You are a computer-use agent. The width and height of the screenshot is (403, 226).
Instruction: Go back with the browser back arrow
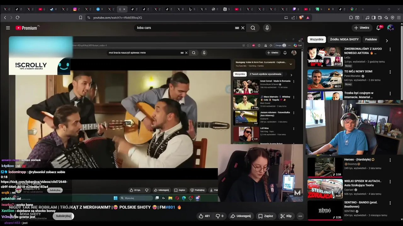(5, 18)
